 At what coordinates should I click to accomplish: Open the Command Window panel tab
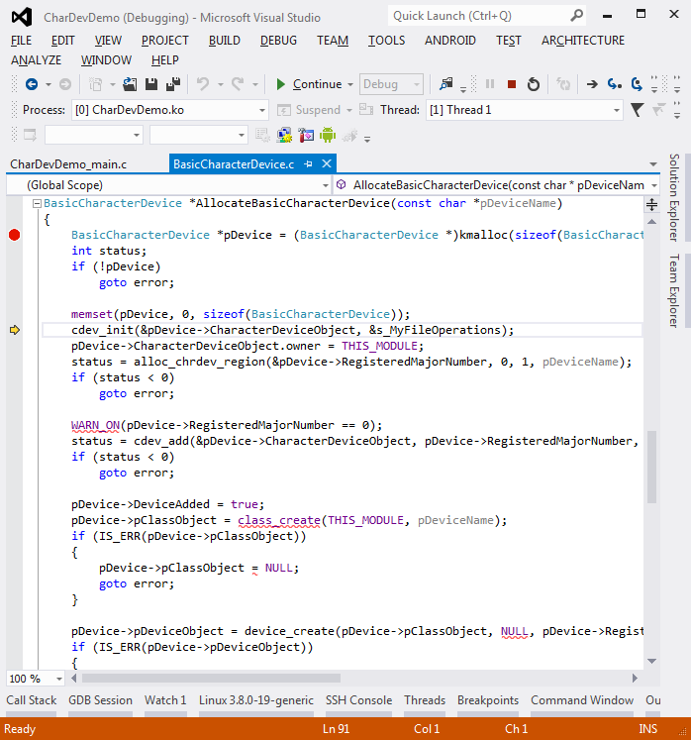click(x=582, y=700)
